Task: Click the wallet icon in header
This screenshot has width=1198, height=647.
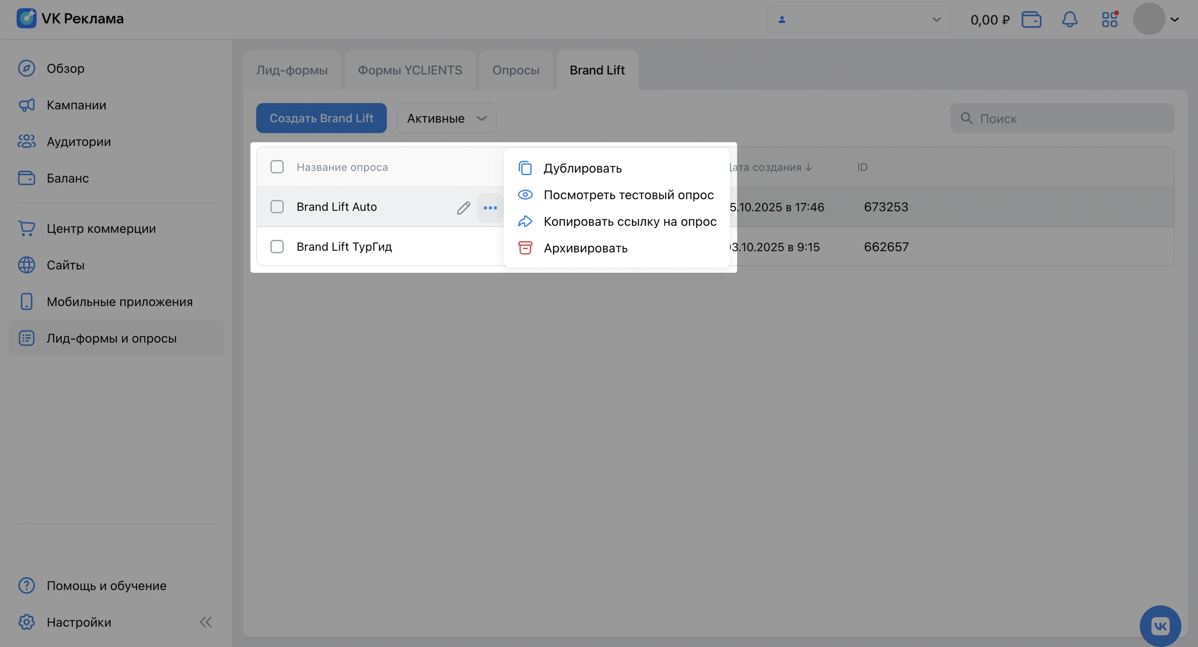Action: coord(1031,19)
